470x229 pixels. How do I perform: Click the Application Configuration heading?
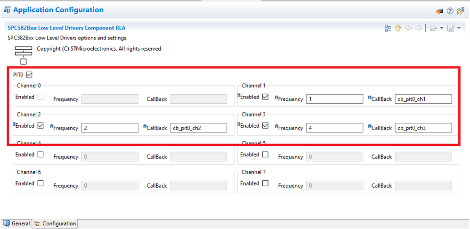[x=58, y=10]
